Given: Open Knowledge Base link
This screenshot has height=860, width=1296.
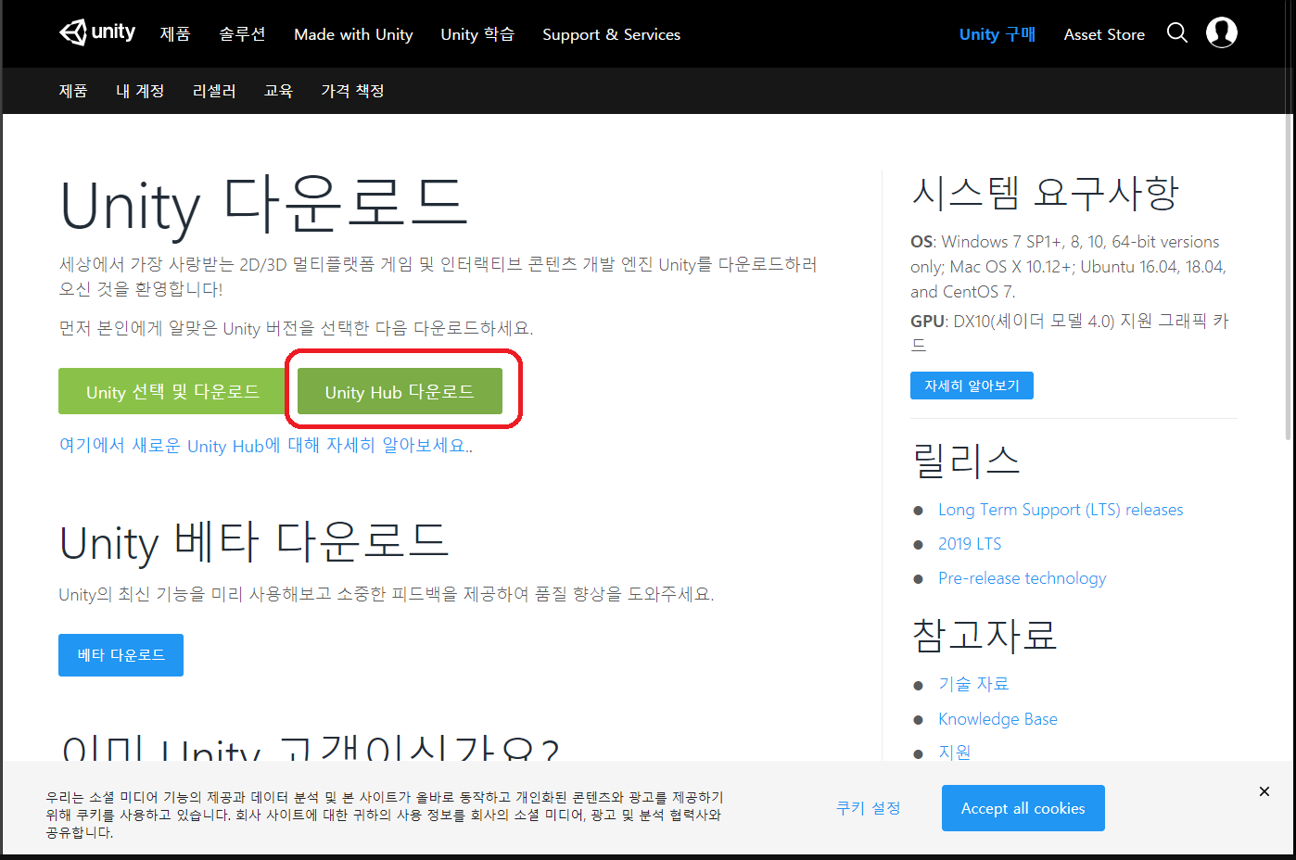Looking at the screenshot, I should click(997, 719).
